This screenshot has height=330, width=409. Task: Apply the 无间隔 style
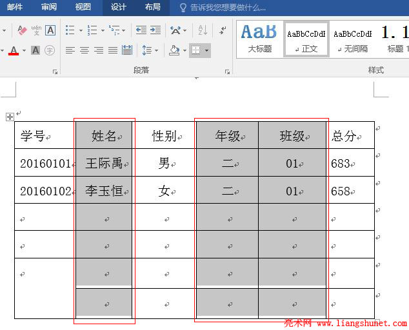coord(353,39)
